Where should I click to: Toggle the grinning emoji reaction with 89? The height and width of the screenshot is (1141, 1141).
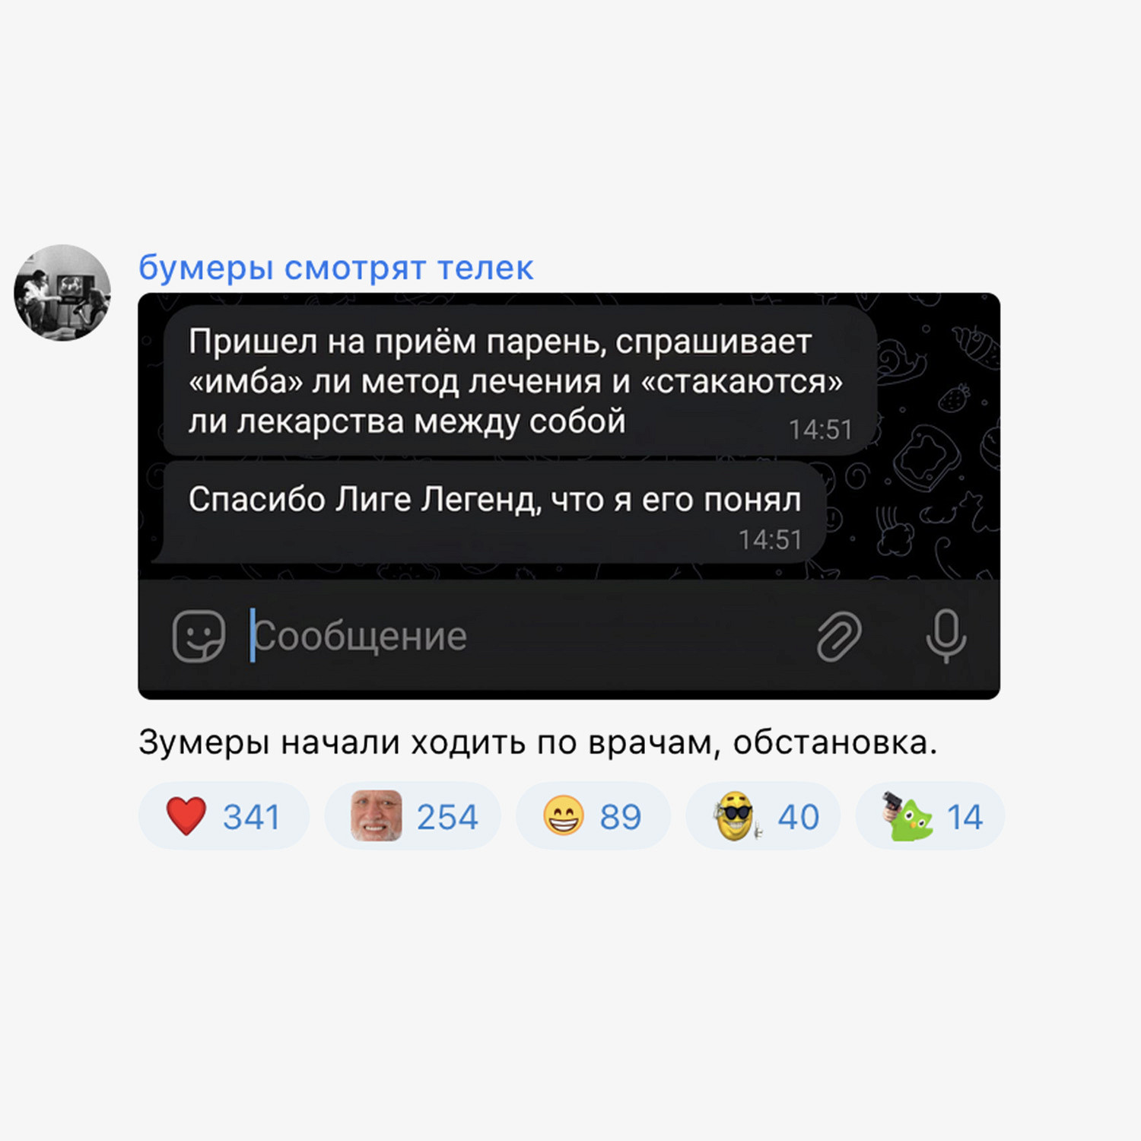[x=593, y=816]
